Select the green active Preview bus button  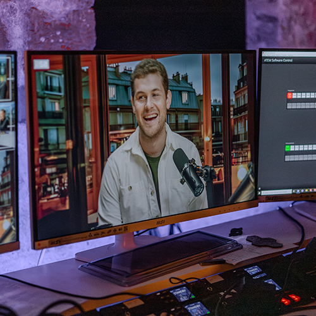pyautogui.click(x=288, y=148)
